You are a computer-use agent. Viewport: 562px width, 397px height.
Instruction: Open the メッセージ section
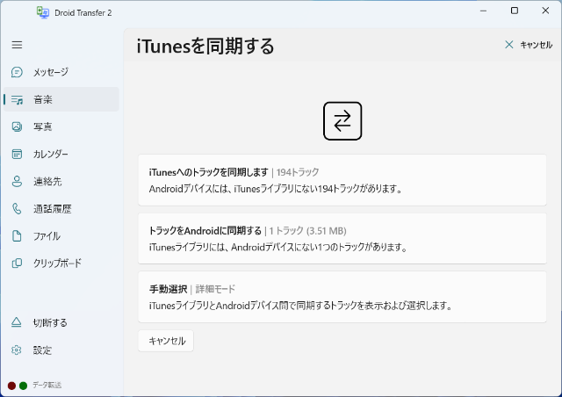tap(61, 72)
